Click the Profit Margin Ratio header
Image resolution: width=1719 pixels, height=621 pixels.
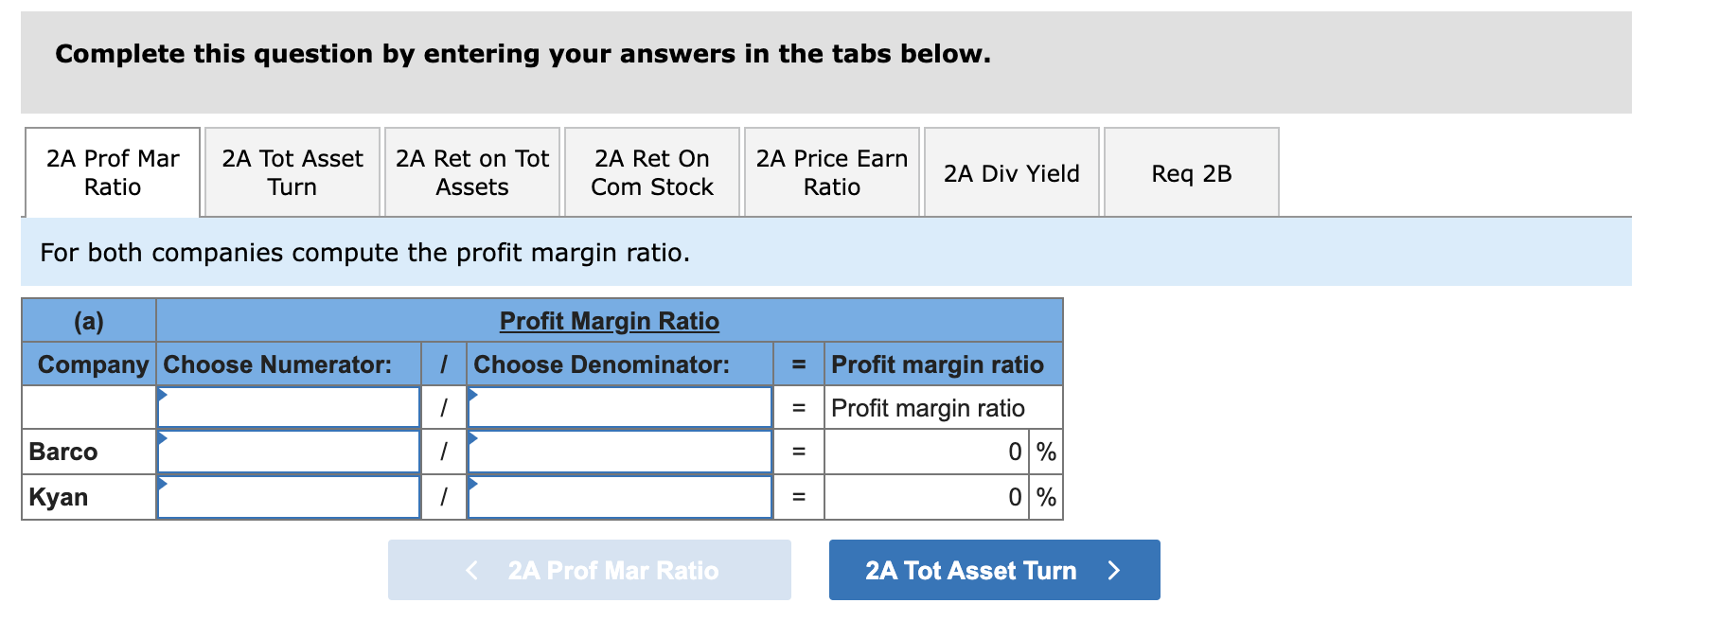(610, 320)
